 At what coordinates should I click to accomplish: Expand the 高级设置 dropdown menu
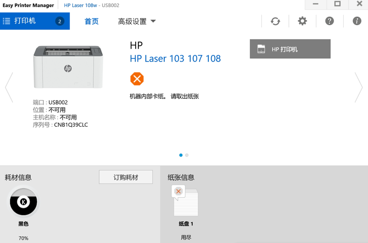137,22
